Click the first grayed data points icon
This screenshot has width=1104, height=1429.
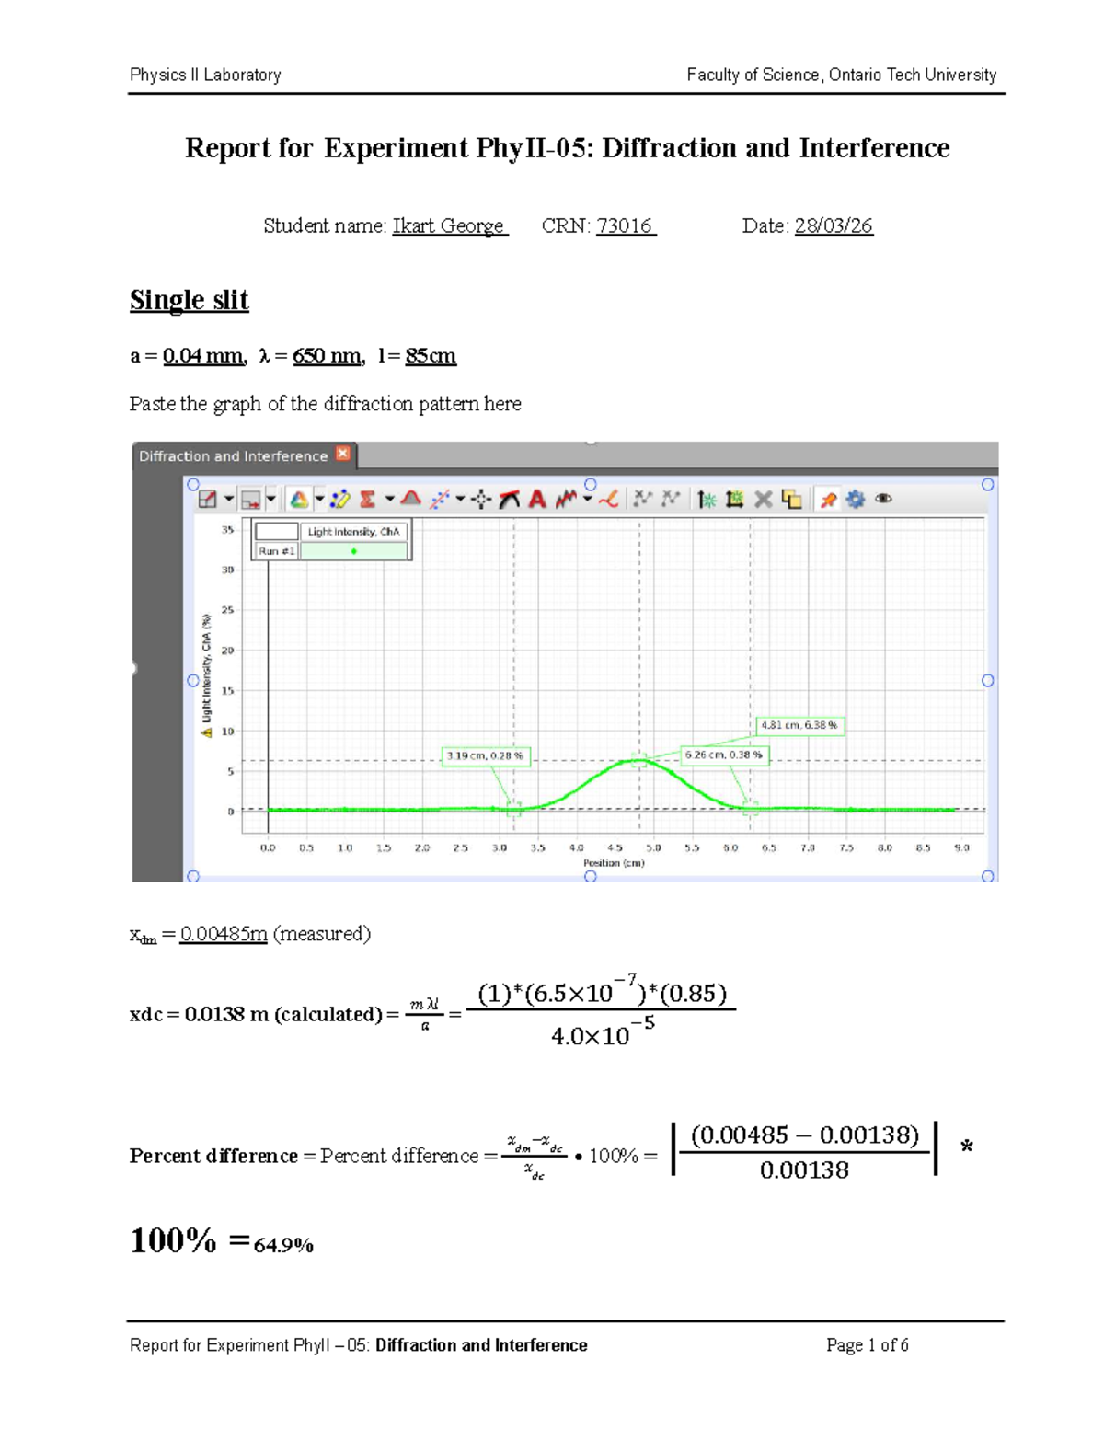coord(642,500)
